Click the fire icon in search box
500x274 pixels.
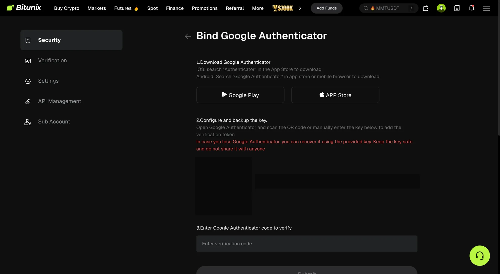[372, 8]
